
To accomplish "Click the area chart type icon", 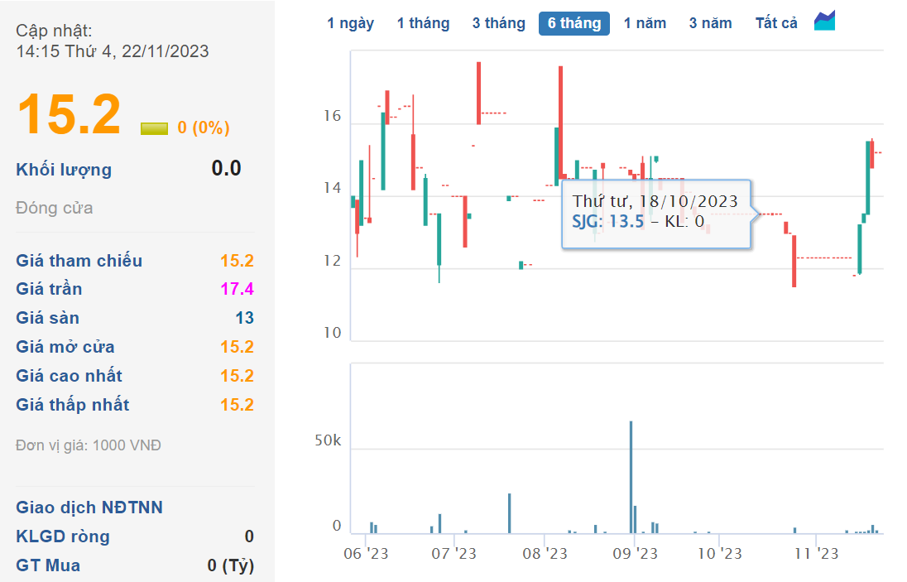I will pyautogui.click(x=824, y=22).
